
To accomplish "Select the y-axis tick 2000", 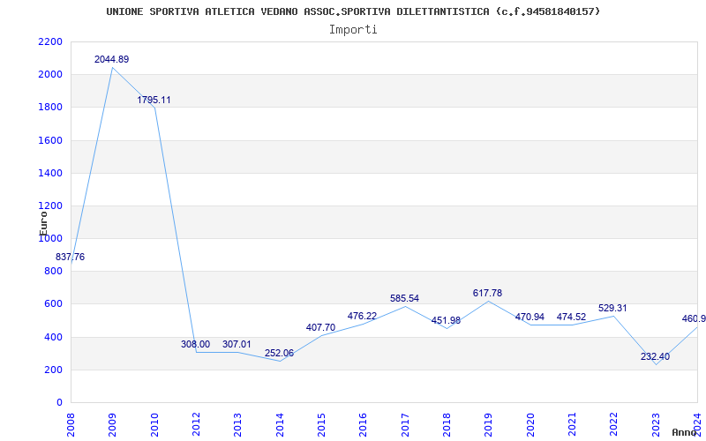I will 50,75.
